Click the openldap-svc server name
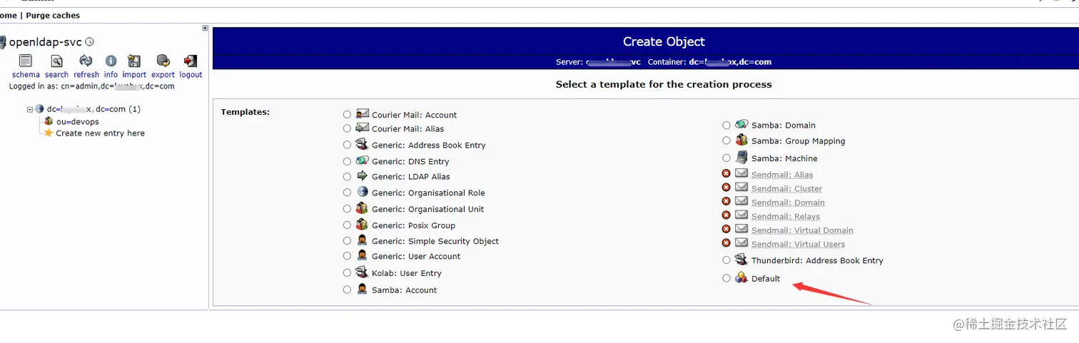This screenshot has width=1079, height=343. pyautogui.click(x=46, y=42)
